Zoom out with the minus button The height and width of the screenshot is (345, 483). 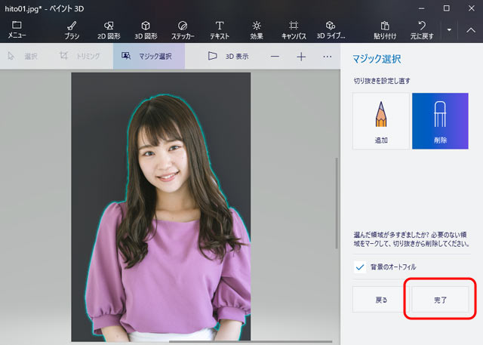pos(275,57)
